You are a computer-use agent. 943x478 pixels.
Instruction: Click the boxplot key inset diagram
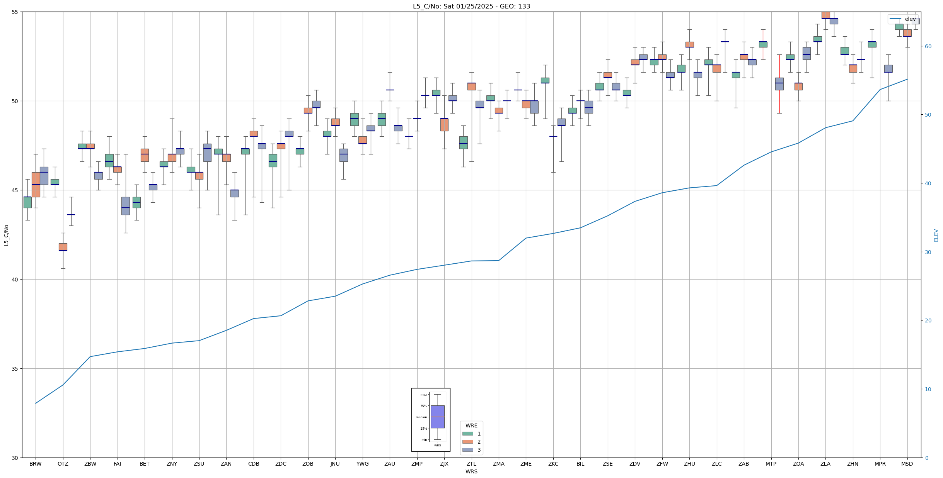[x=431, y=420]
